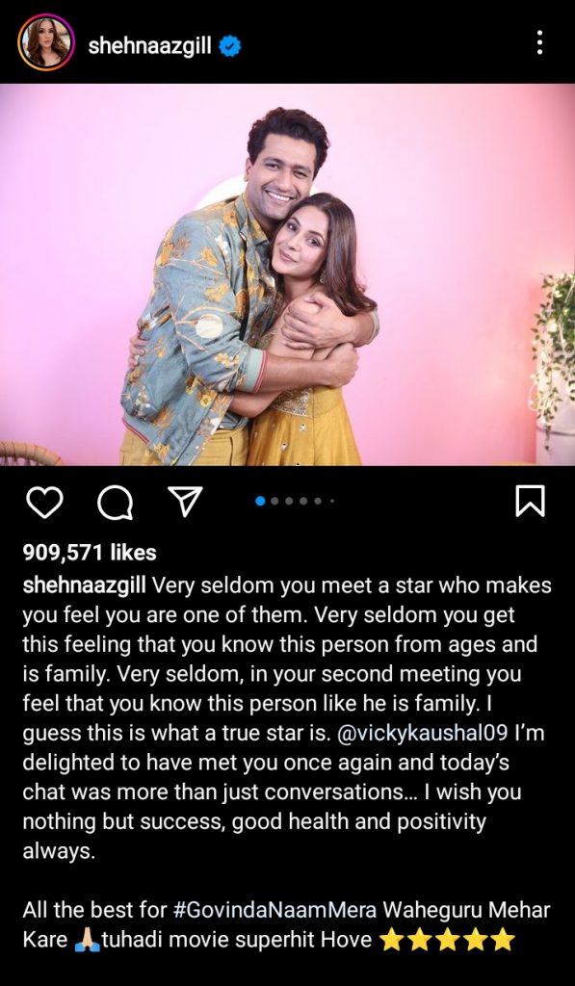View who liked via 909,571 likes
575x986 pixels.
pyautogui.click(x=90, y=553)
